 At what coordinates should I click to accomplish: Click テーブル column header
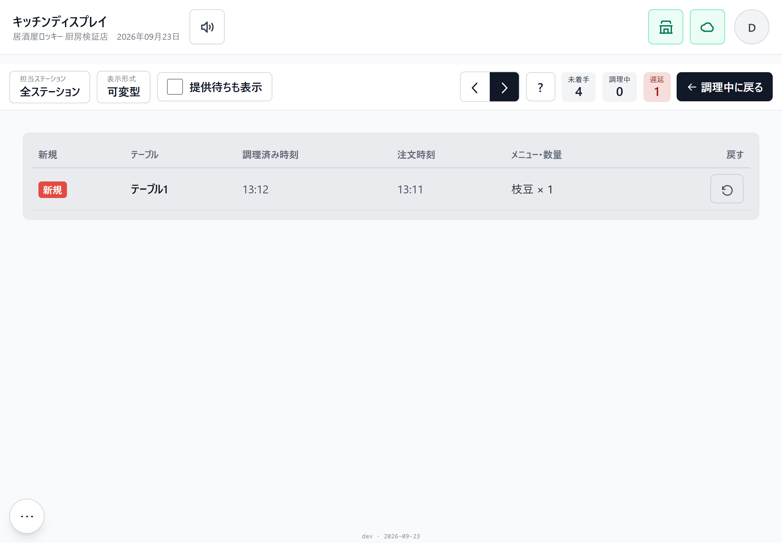coord(144,155)
